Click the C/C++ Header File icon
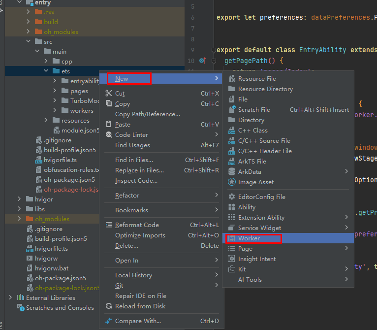Viewport: 377px width, 330px height. [x=232, y=151]
